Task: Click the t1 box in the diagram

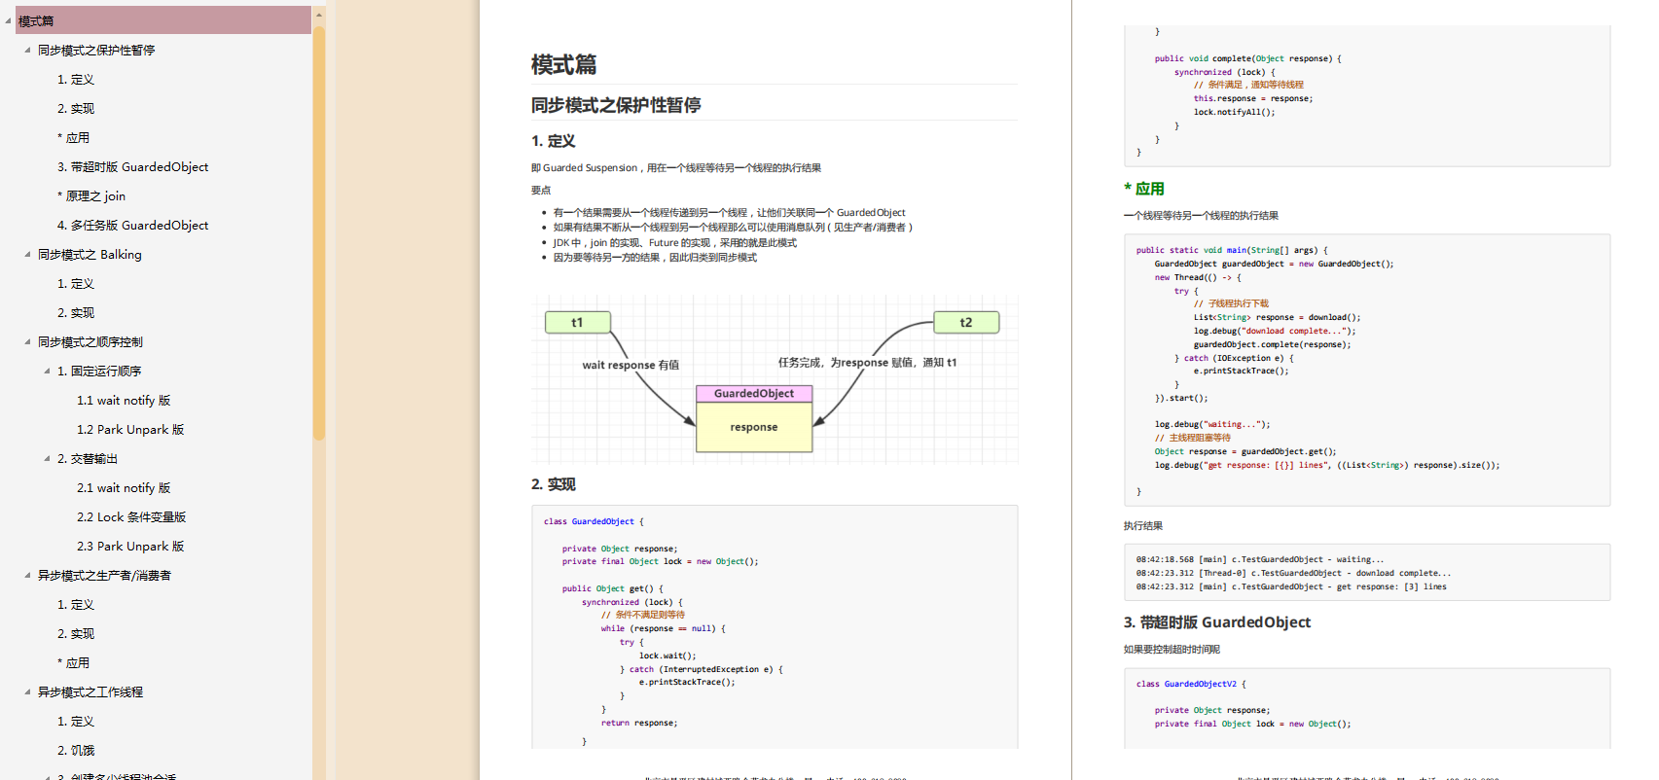Action: point(577,322)
